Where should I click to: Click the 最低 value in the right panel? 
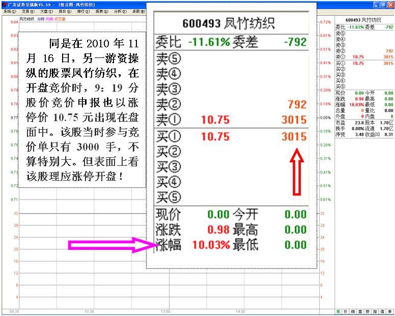click(x=389, y=105)
